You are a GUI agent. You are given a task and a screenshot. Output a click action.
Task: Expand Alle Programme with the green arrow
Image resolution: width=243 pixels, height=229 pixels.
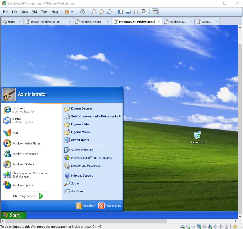click(41, 196)
